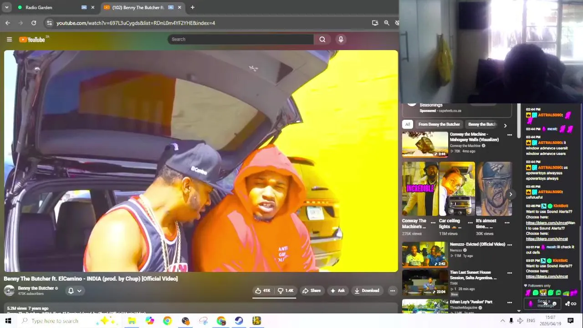Viewport: 583px width, 328px height.
Task: Open the ENG language indicator in tray
Action: 531,321
